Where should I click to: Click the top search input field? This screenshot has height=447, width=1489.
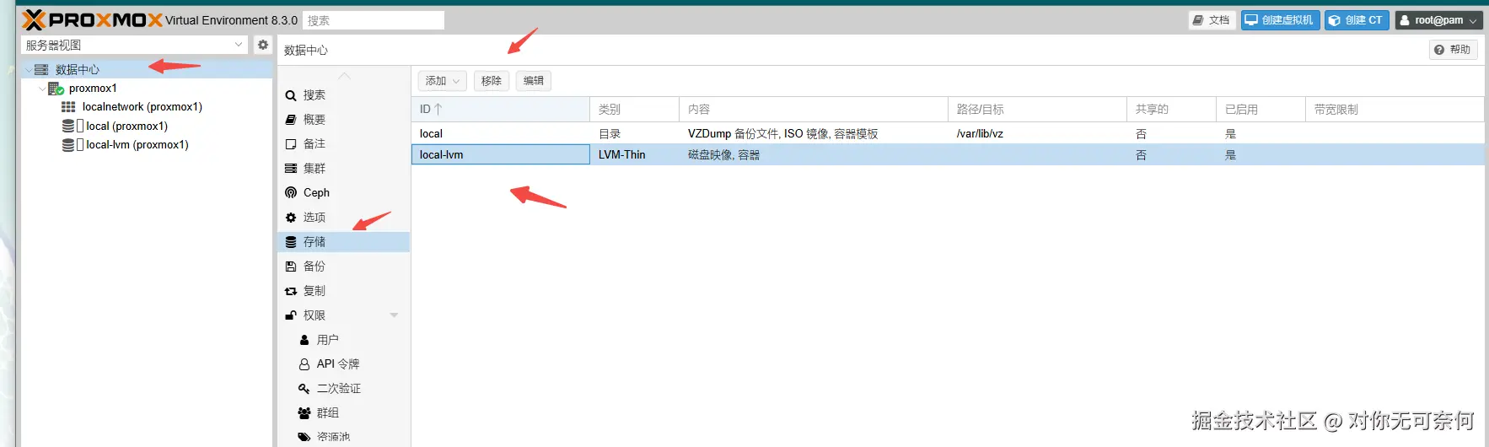374,20
